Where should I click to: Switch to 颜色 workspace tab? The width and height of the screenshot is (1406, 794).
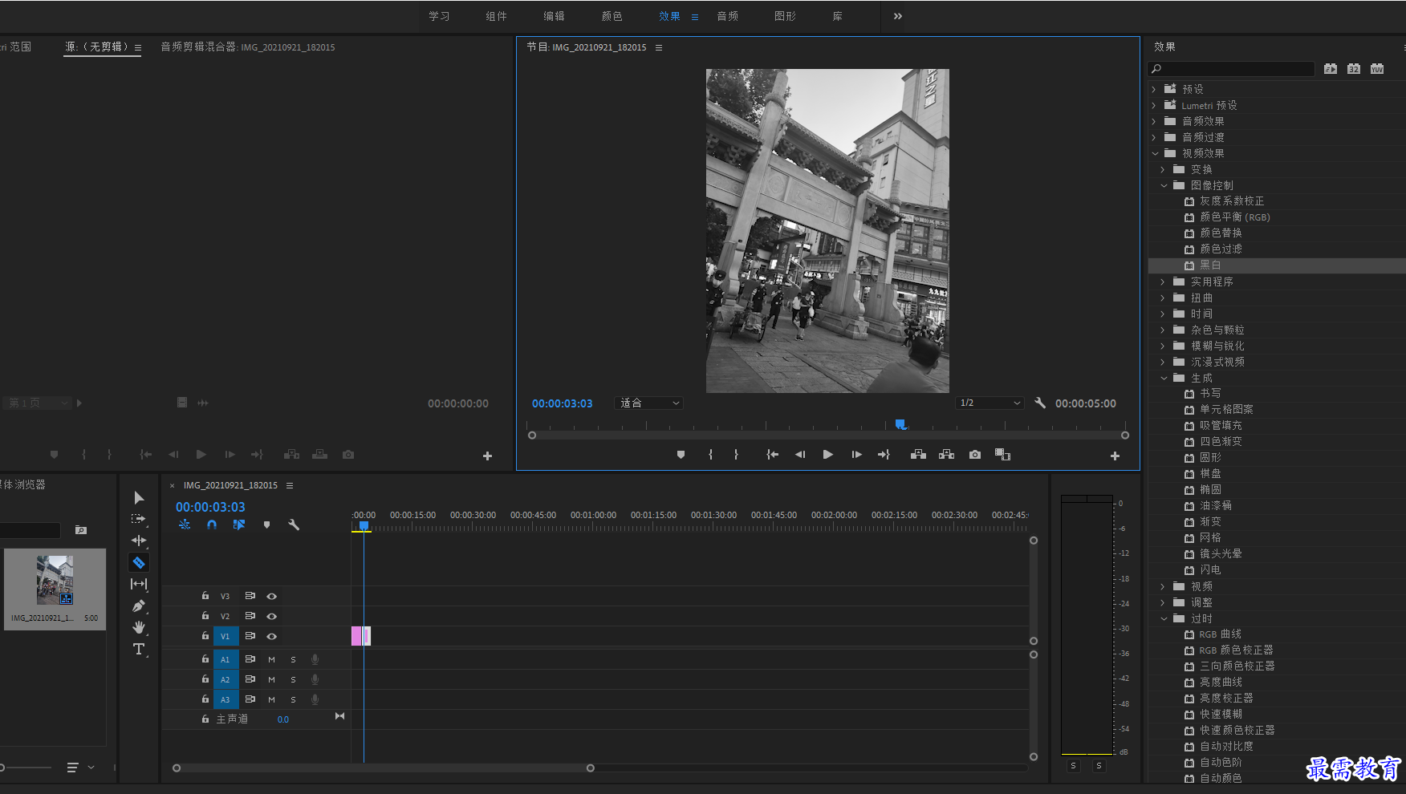point(612,16)
